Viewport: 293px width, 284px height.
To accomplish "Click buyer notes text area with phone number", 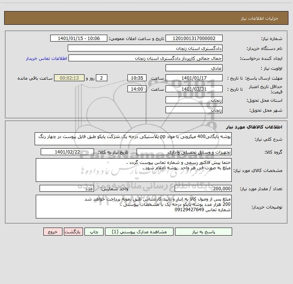I will (134, 207).
